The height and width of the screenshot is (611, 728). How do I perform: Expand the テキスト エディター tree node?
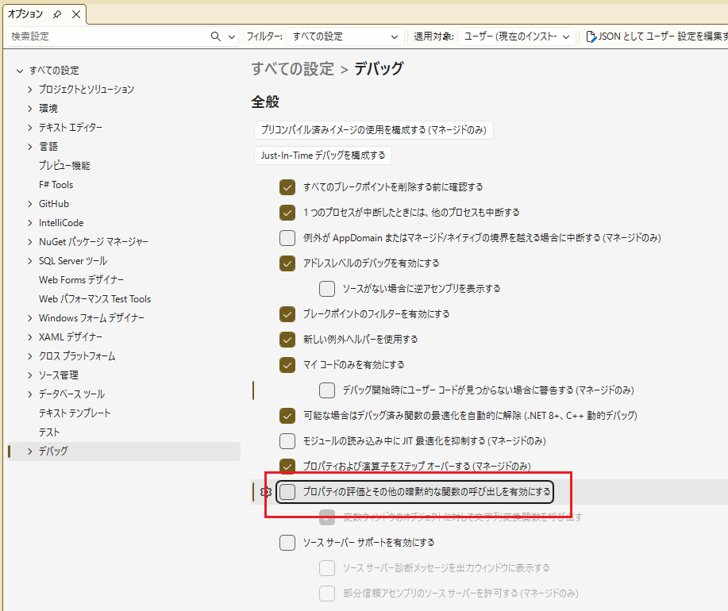[29, 128]
